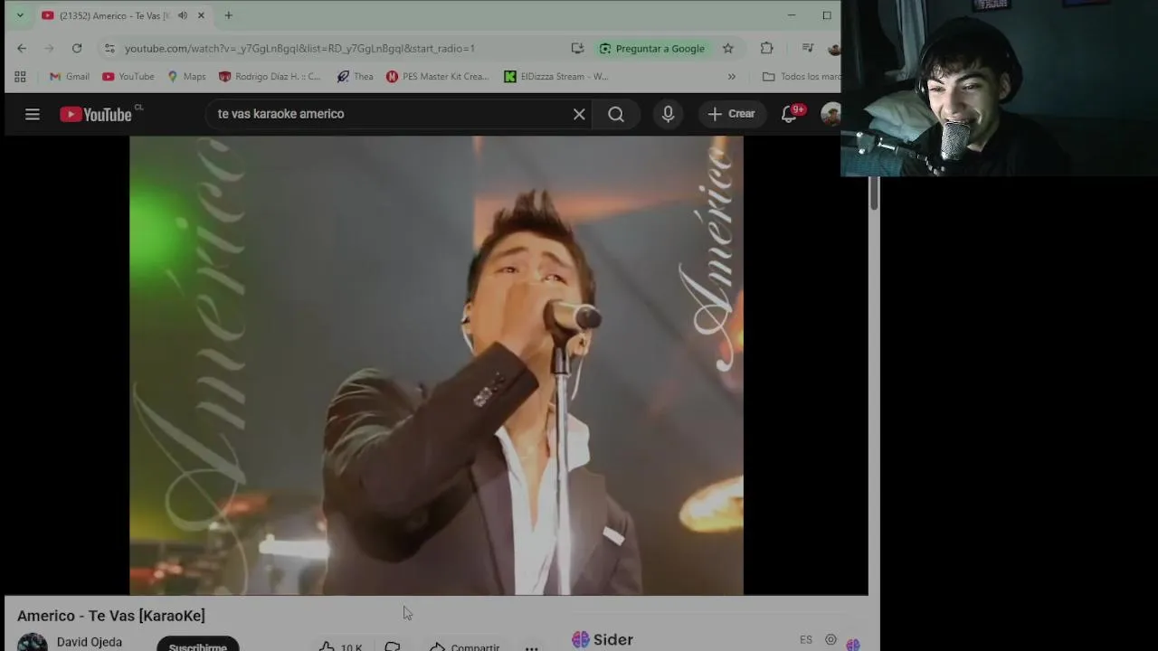
Task: Open Chrome tab search dropdown
Action: (20, 15)
